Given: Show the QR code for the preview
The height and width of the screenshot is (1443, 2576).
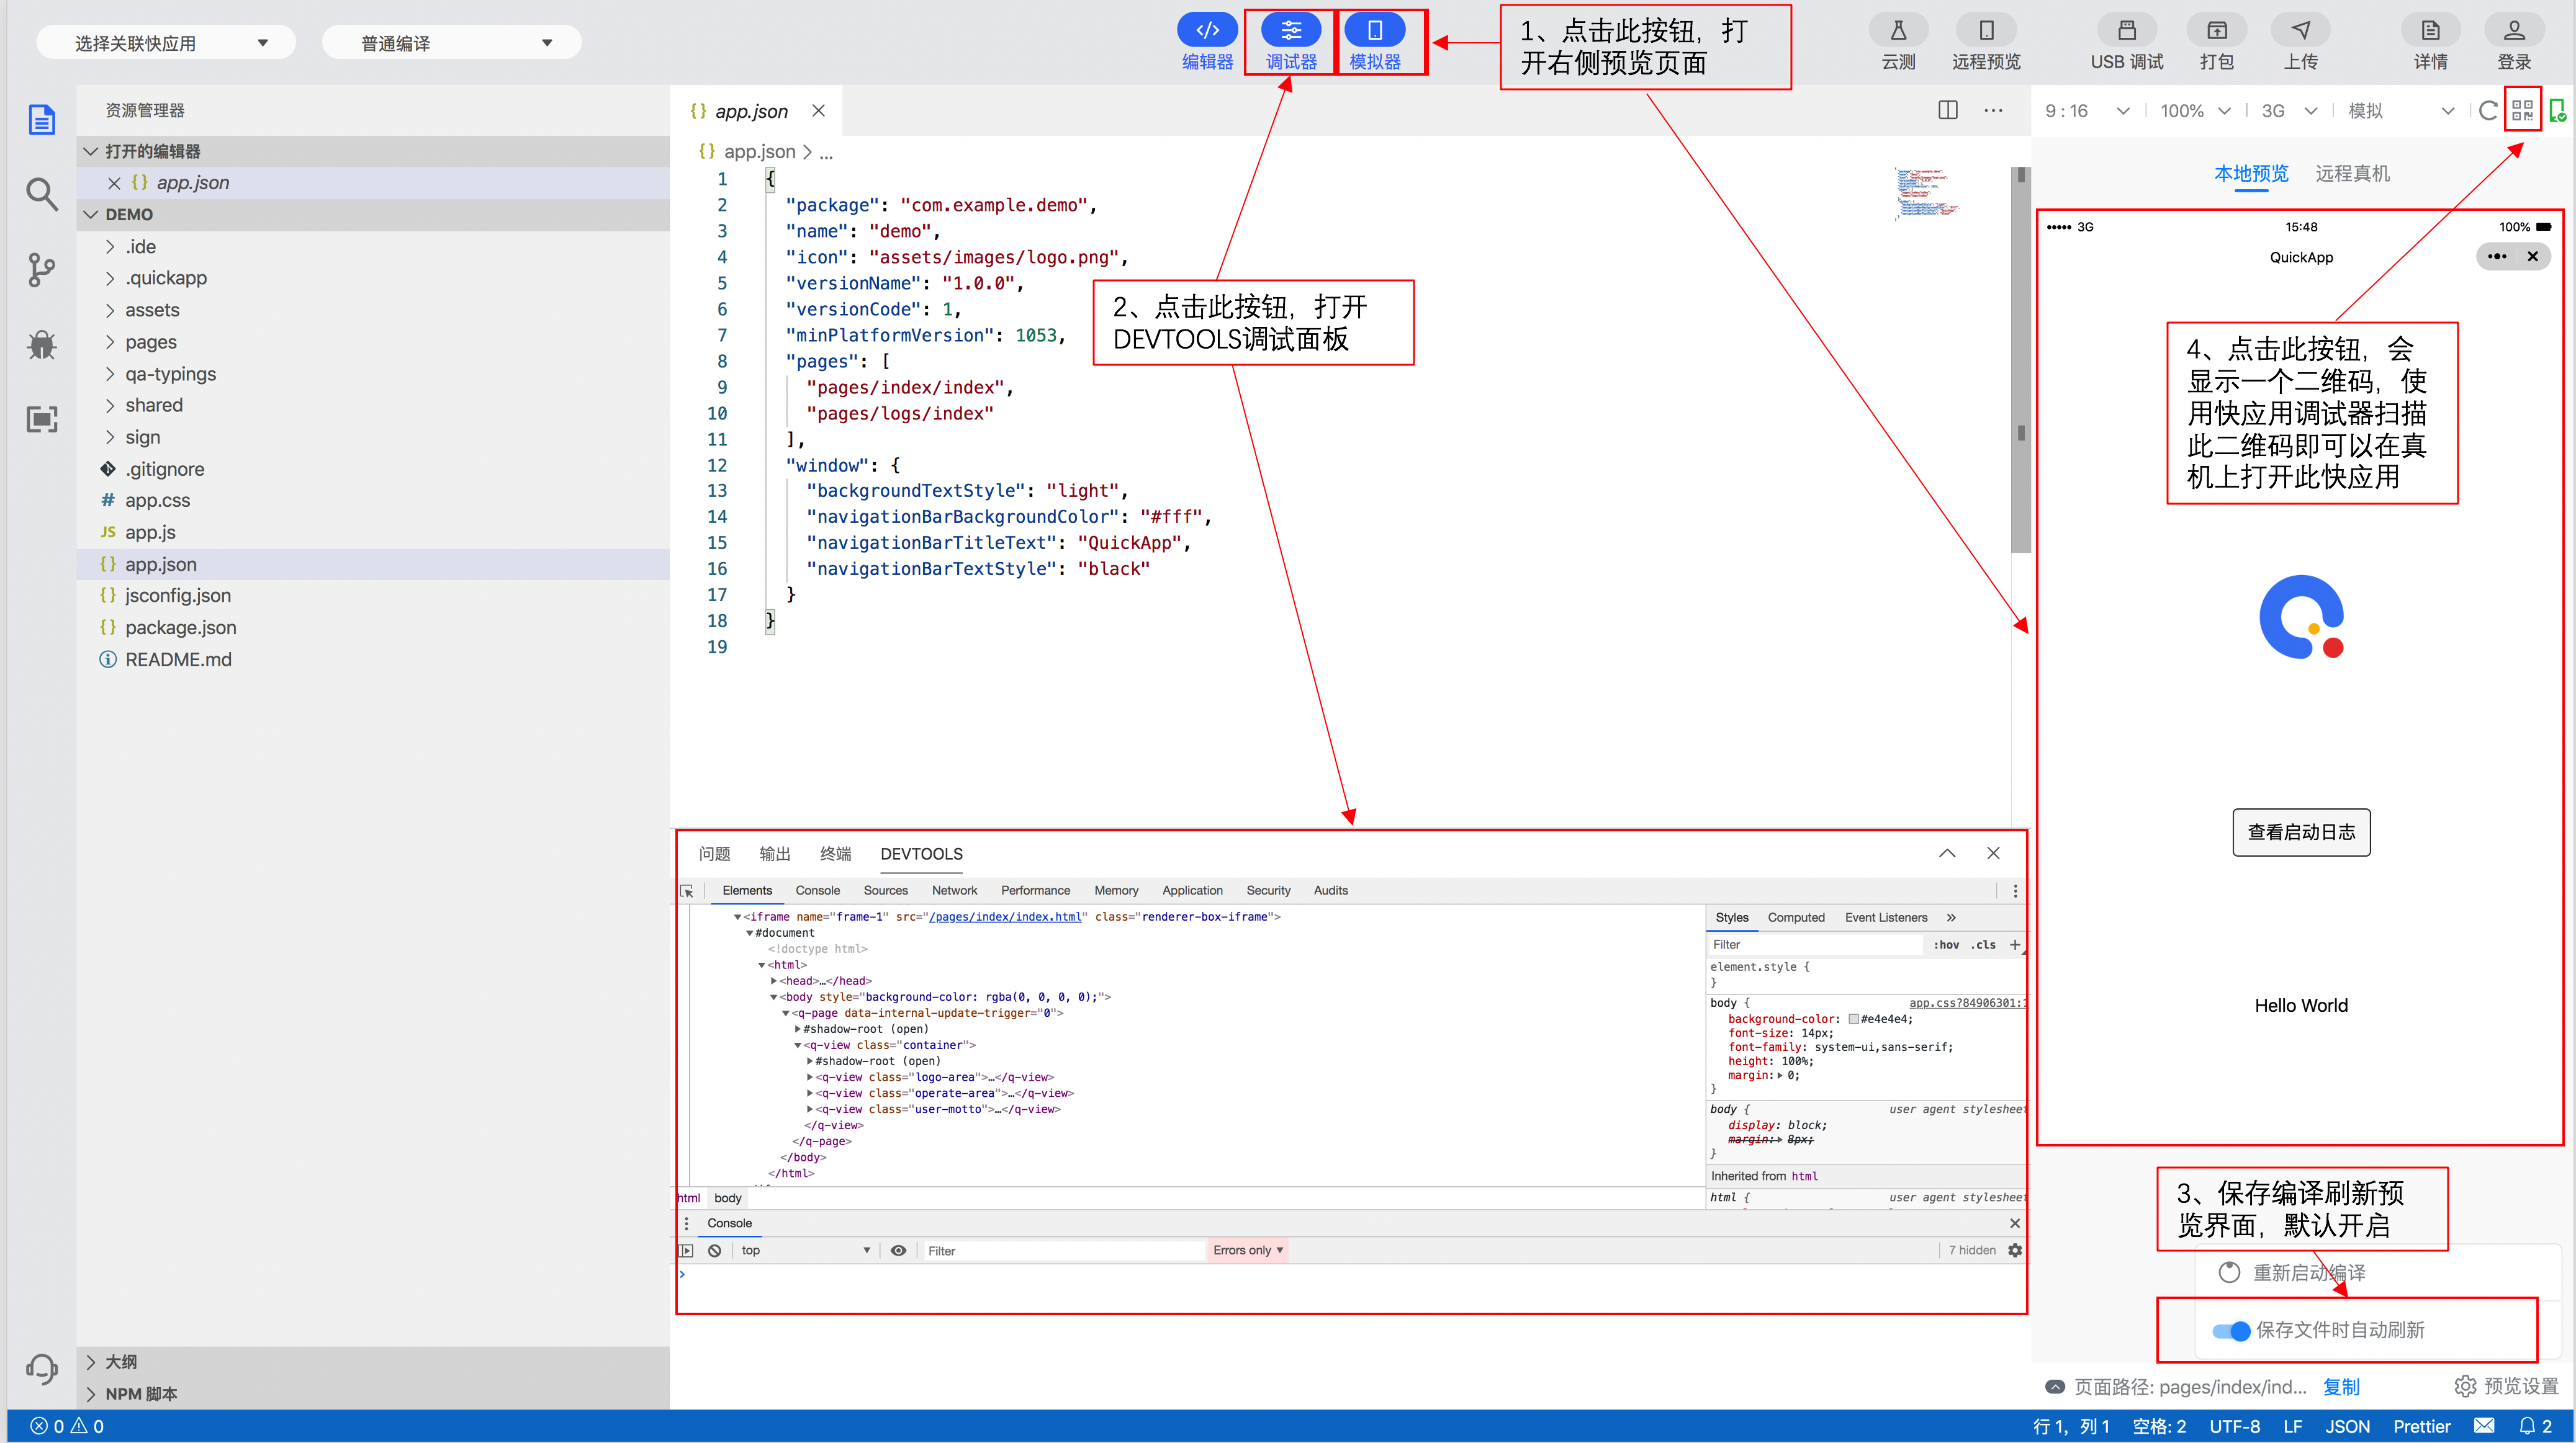Looking at the screenshot, I should tap(2521, 110).
